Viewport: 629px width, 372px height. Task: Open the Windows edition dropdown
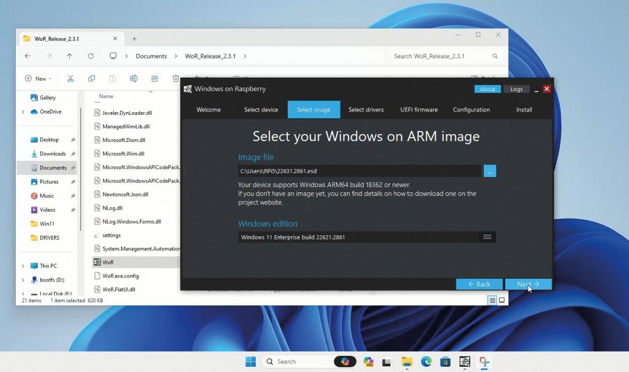[x=487, y=237]
